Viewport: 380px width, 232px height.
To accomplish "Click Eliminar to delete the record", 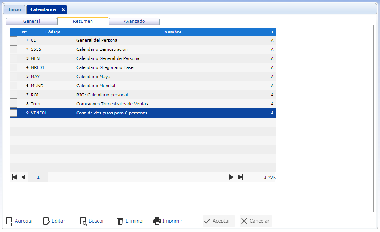I will (x=130, y=221).
